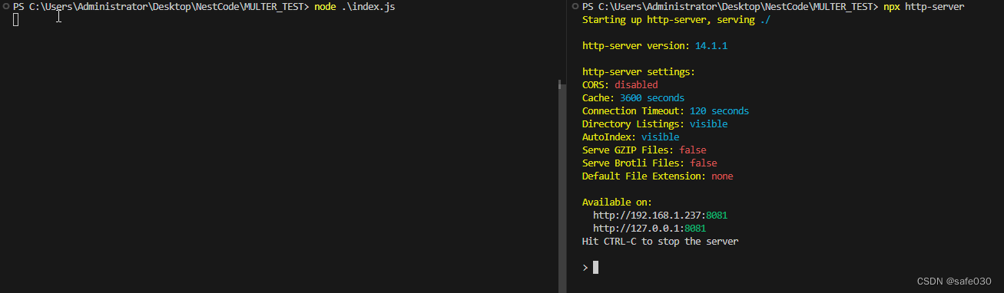Click the right terminal's command decoration circle
This screenshot has height=293, width=1004.
pos(574,6)
